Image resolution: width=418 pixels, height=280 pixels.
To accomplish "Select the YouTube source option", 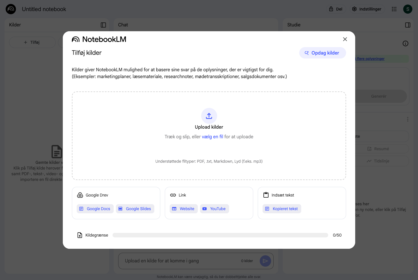I will coord(214,209).
